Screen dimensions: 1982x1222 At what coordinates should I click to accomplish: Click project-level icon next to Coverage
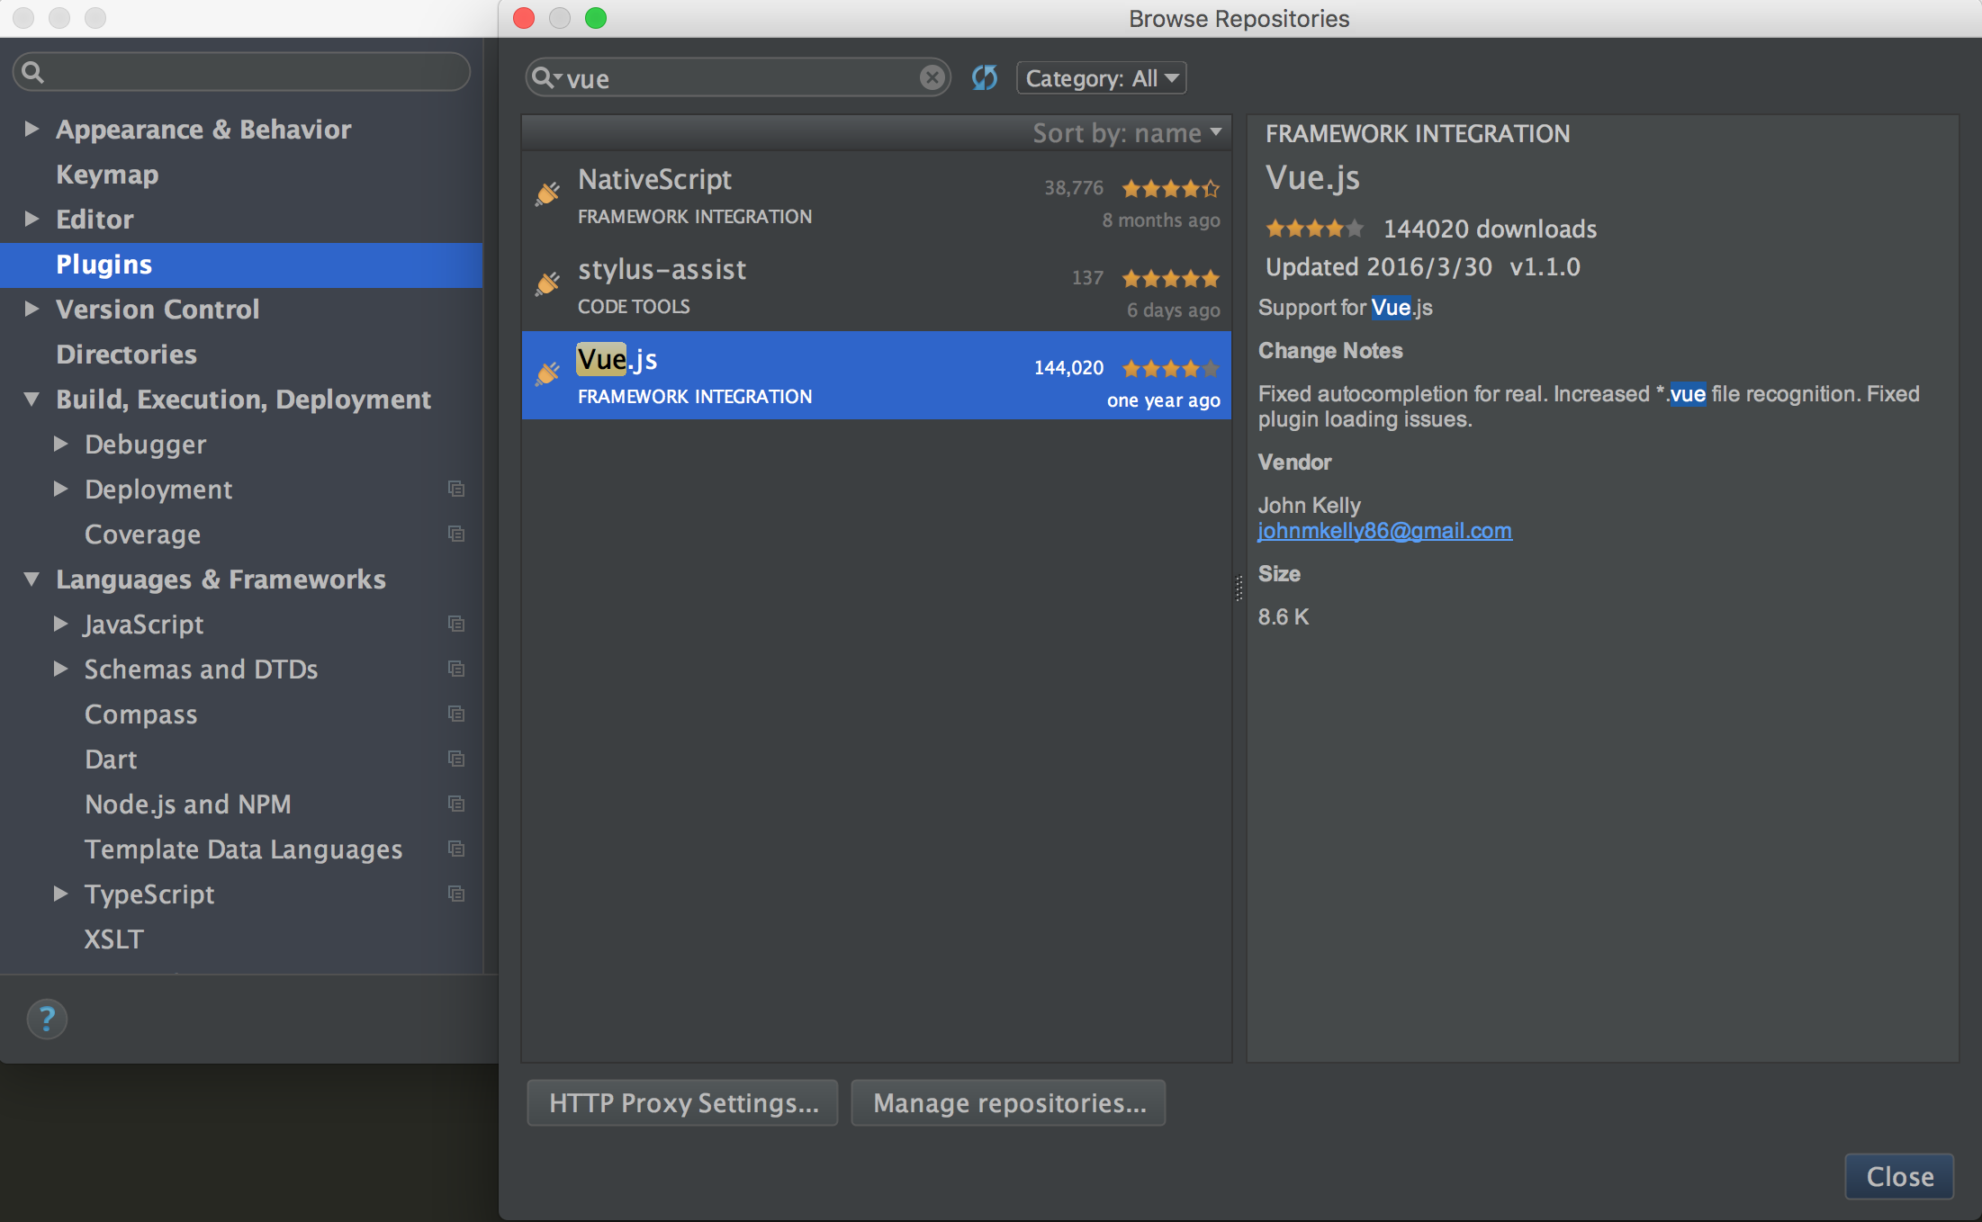pyautogui.click(x=456, y=534)
